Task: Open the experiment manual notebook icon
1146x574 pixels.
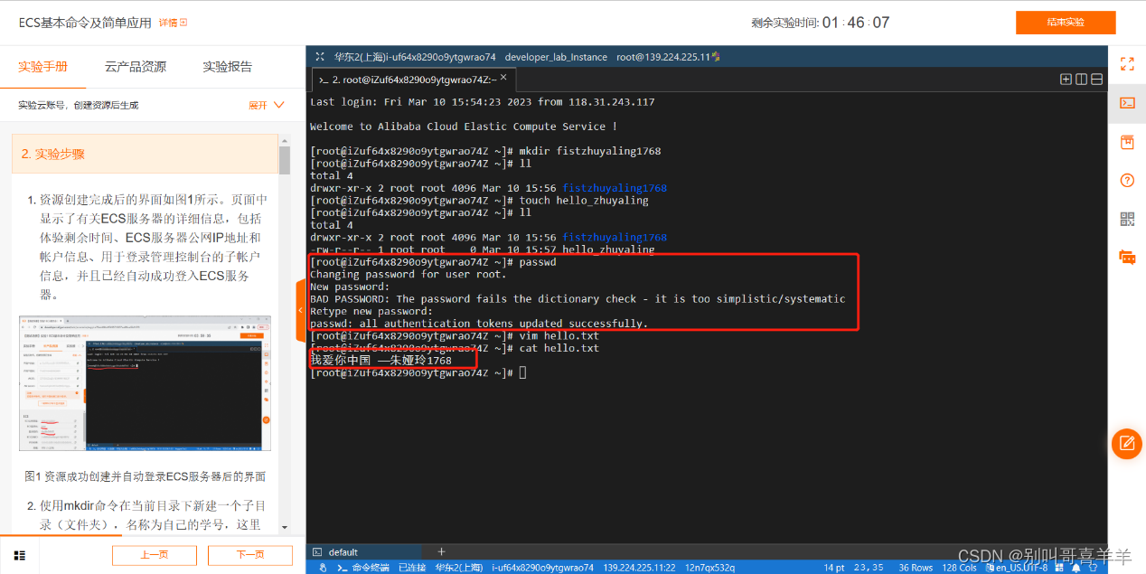Action: (1126, 142)
